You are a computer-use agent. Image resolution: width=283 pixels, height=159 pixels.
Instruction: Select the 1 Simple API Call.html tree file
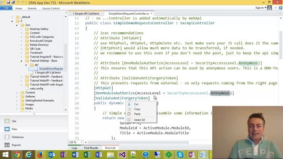pyautogui.click(x=48, y=72)
